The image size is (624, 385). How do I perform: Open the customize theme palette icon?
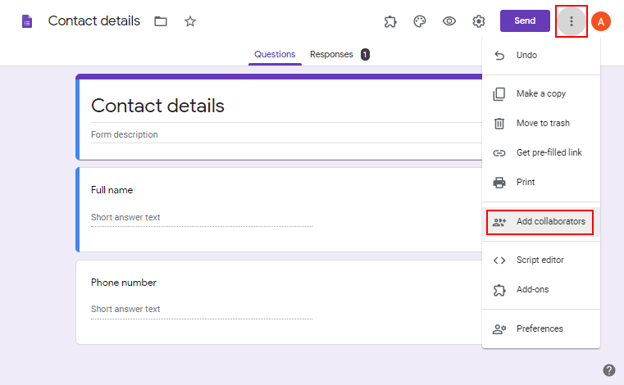pos(420,21)
